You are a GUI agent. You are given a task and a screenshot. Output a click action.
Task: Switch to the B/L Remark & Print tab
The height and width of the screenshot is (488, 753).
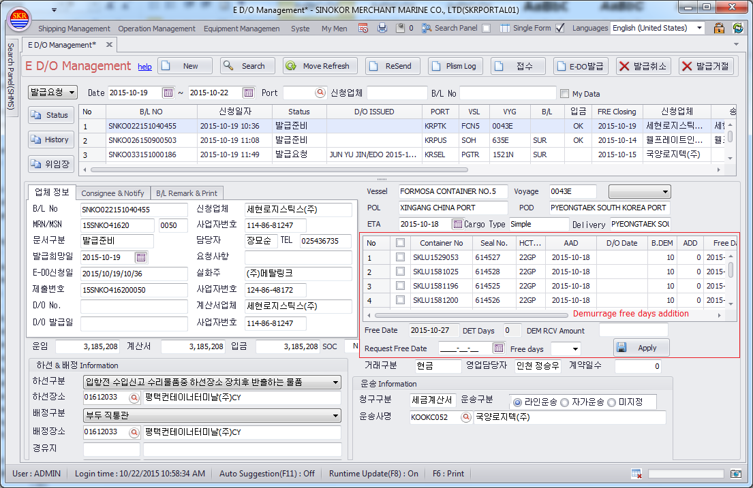[187, 193]
